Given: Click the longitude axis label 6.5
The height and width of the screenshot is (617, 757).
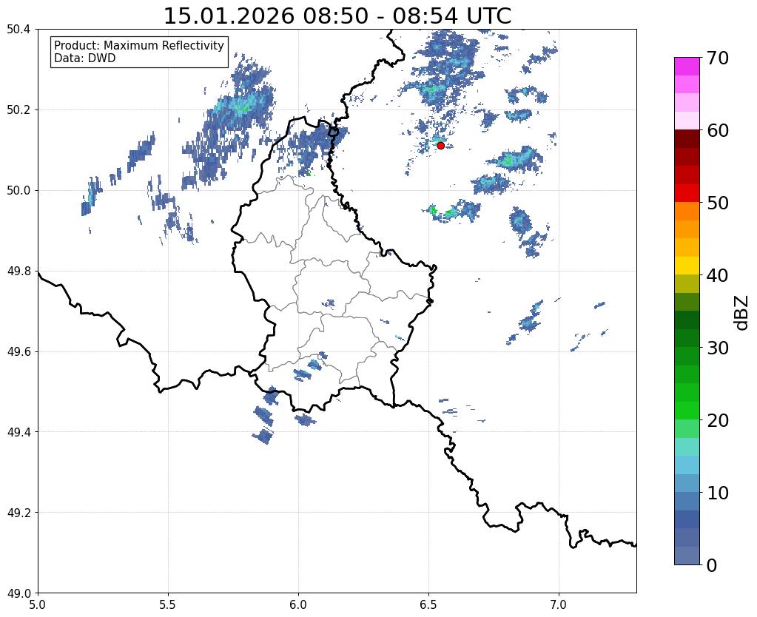Looking at the screenshot, I should [428, 604].
